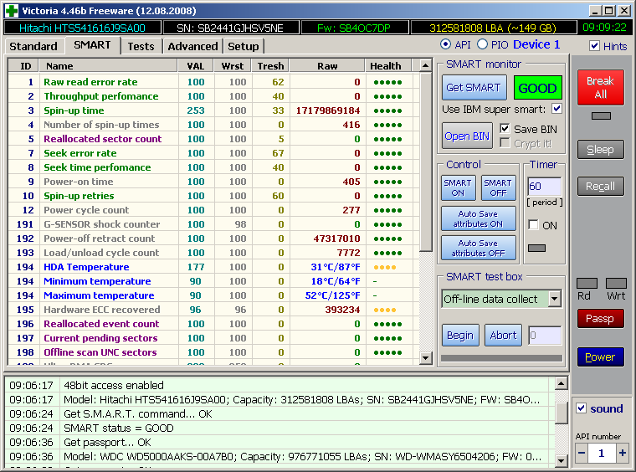636x472 pixels.
Task: Click the VAL column header
Action: click(196, 65)
